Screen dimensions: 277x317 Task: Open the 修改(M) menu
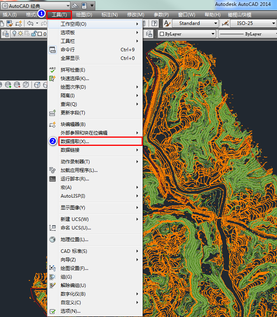[135, 15]
